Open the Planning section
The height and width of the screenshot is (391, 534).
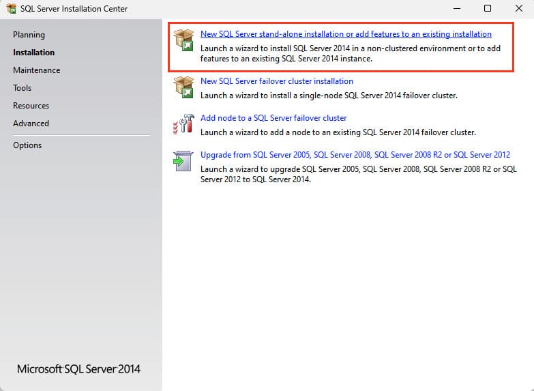tap(29, 35)
